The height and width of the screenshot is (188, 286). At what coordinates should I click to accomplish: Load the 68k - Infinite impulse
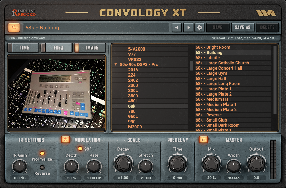(233, 58)
